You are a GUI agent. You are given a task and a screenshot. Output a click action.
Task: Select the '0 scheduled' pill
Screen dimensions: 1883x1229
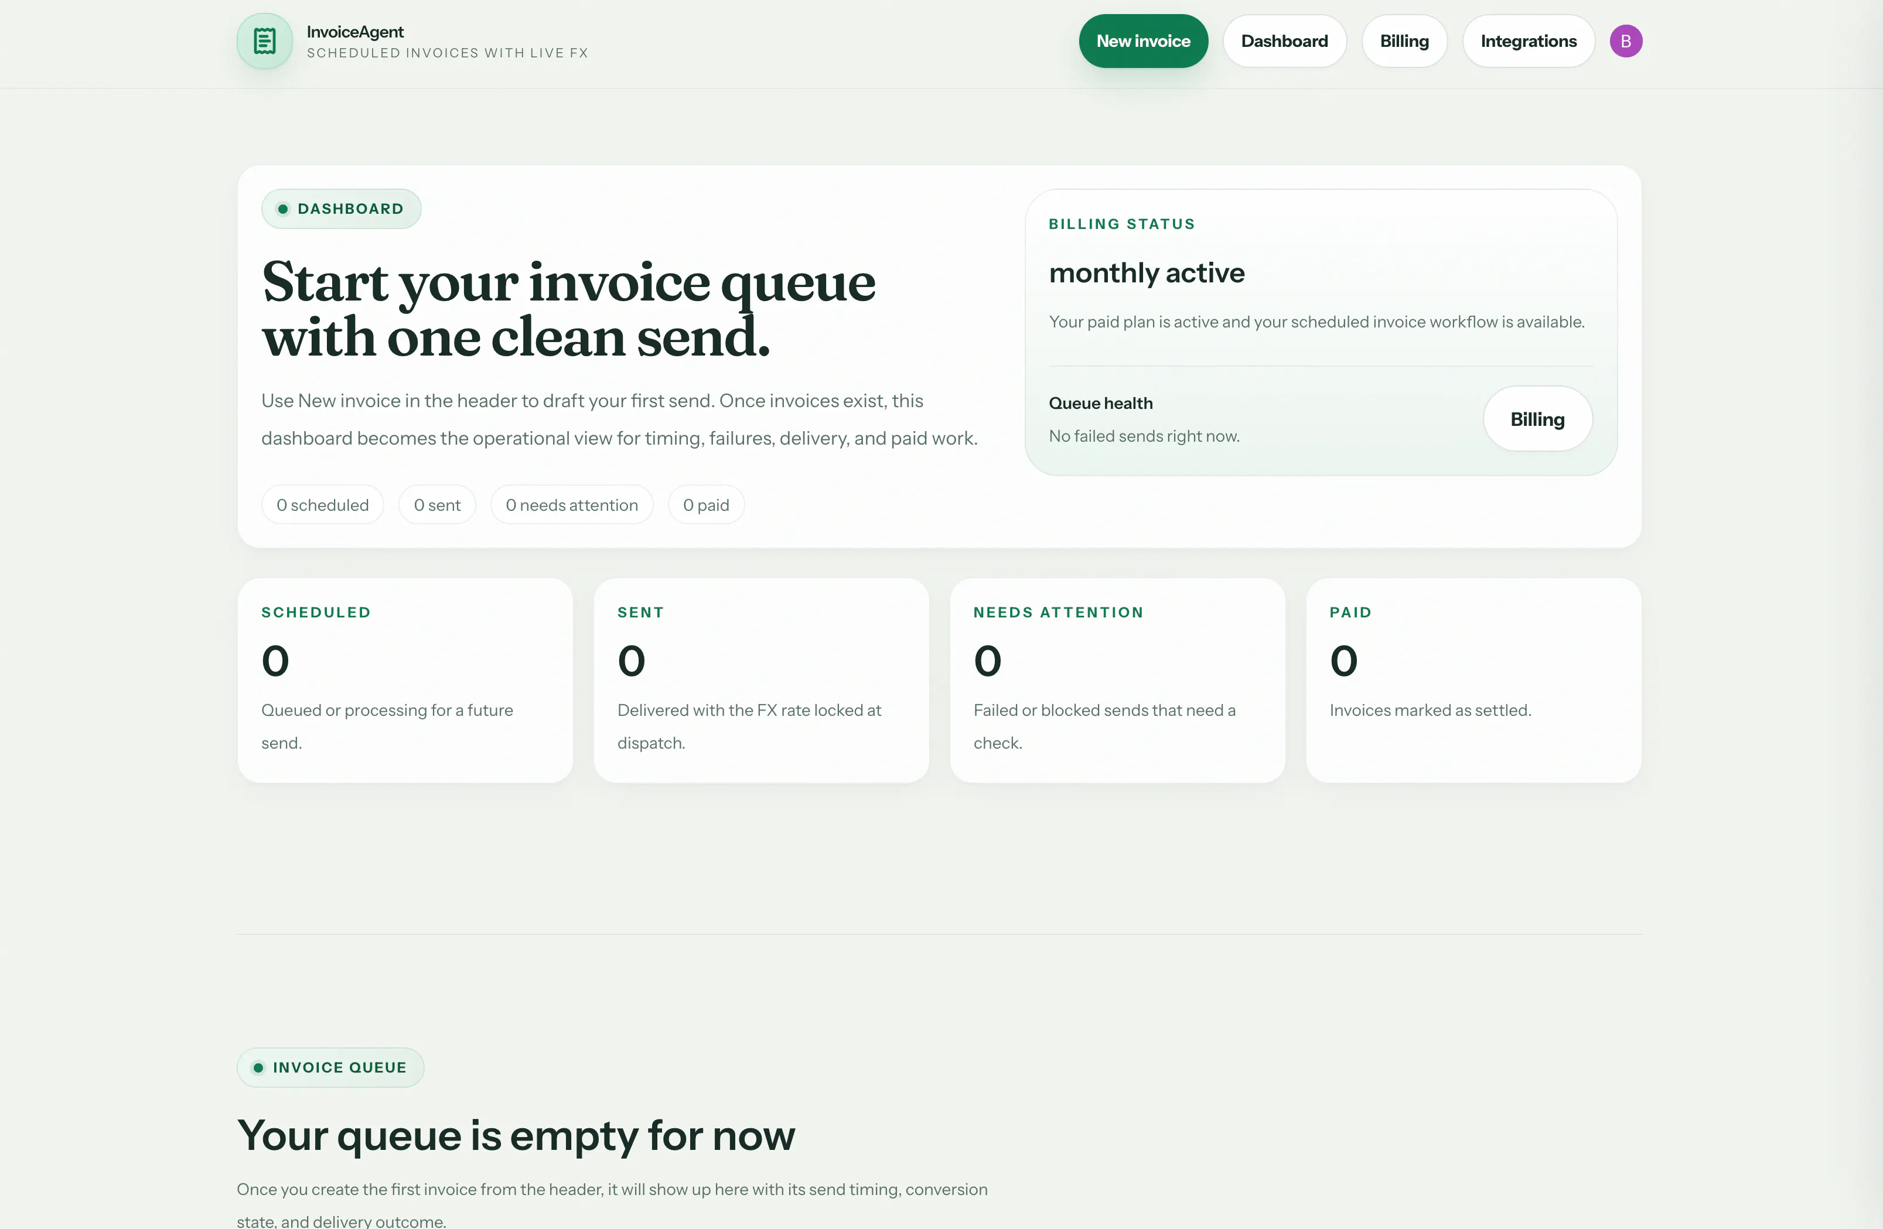[x=323, y=504]
